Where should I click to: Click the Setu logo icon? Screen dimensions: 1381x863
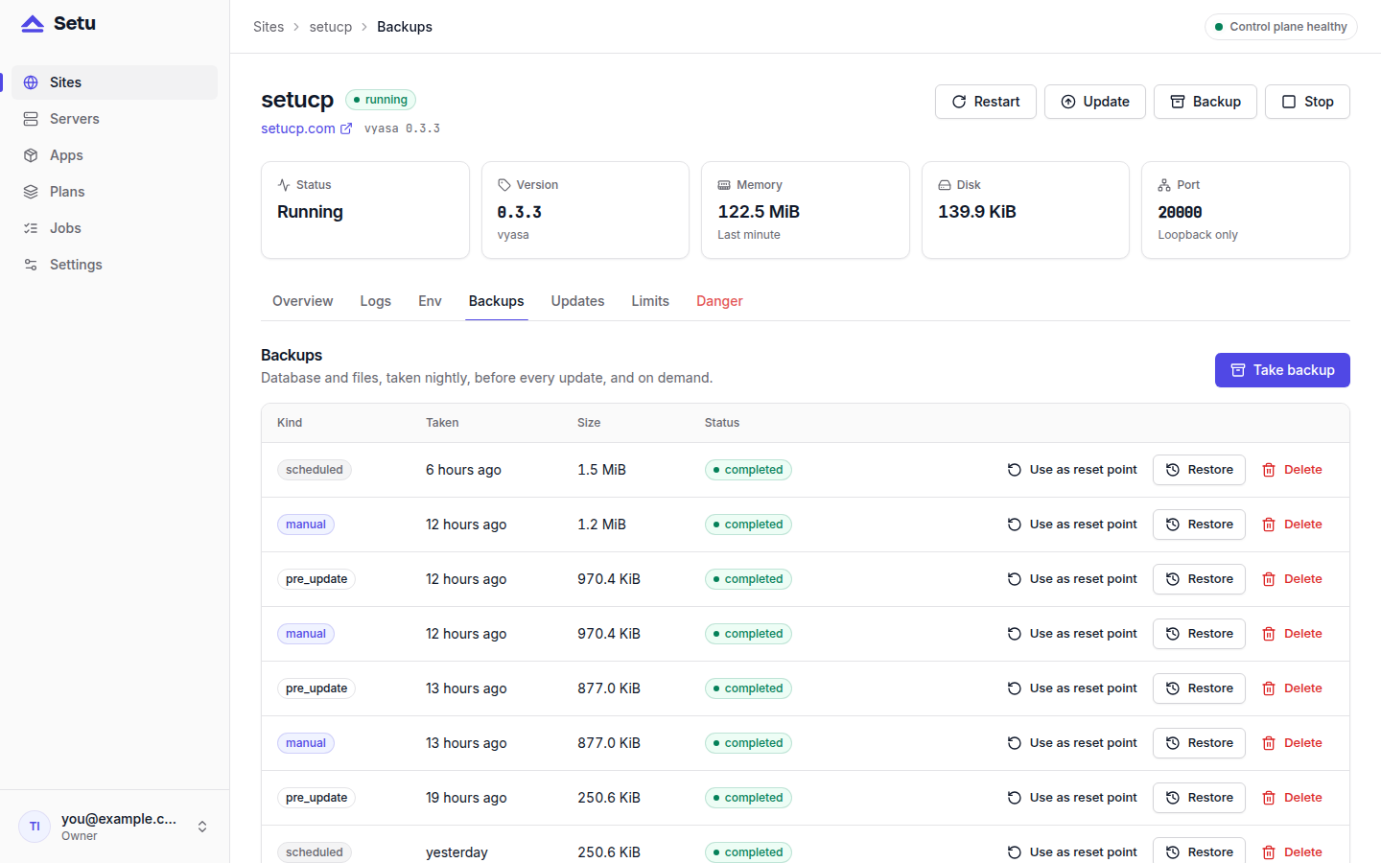(33, 24)
